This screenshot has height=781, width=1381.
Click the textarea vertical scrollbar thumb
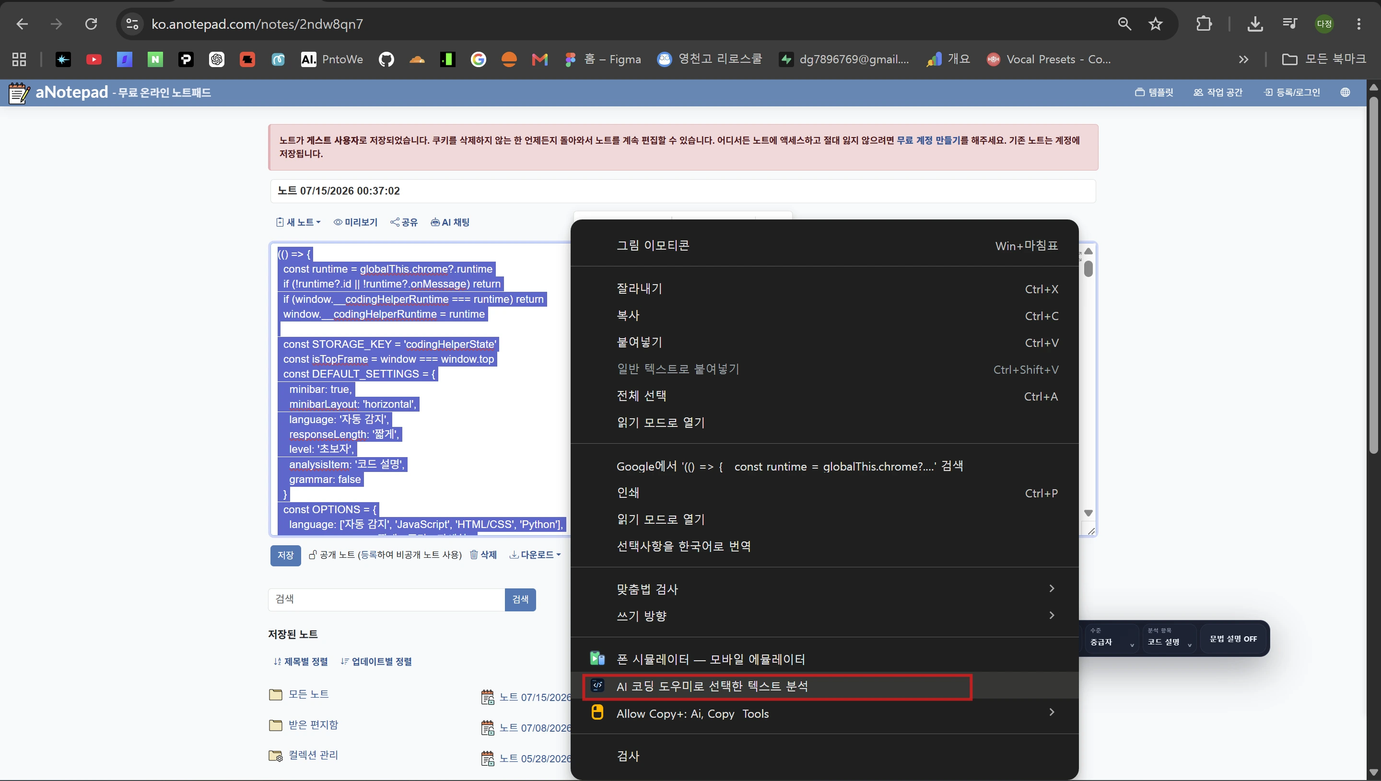pos(1088,268)
